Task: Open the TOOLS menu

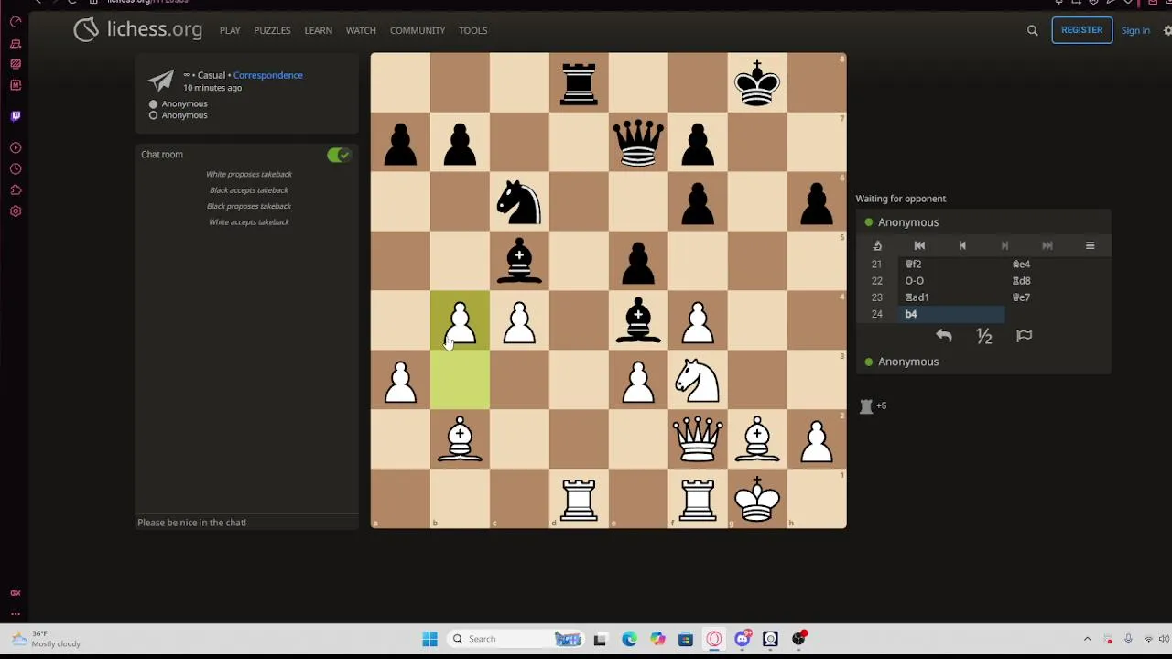Action: tap(472, 30)
